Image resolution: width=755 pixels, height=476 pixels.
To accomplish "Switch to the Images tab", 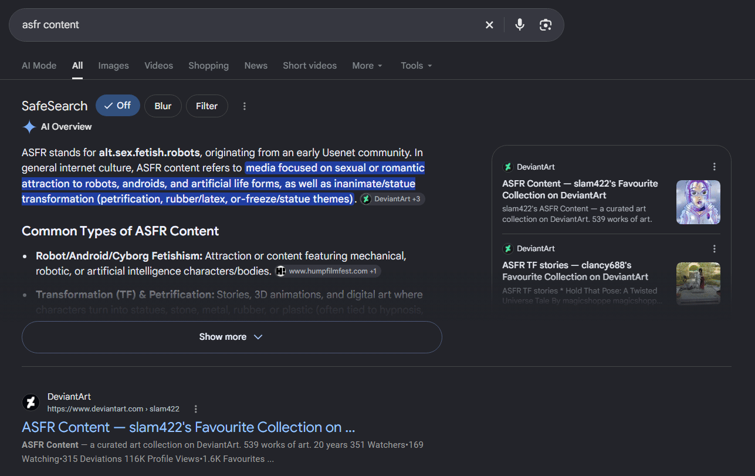I will (114, 66).
